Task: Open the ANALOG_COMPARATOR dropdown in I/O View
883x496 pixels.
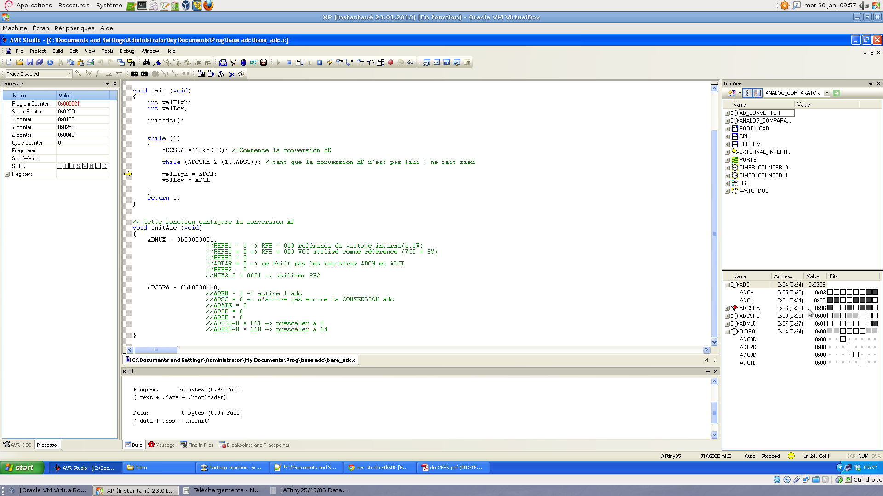Action: (827, 93)
